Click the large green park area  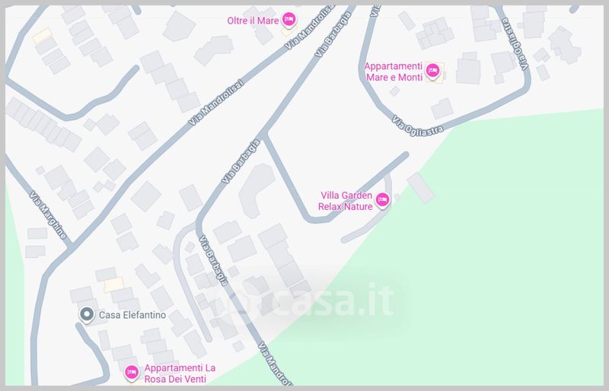pos(486,253)
